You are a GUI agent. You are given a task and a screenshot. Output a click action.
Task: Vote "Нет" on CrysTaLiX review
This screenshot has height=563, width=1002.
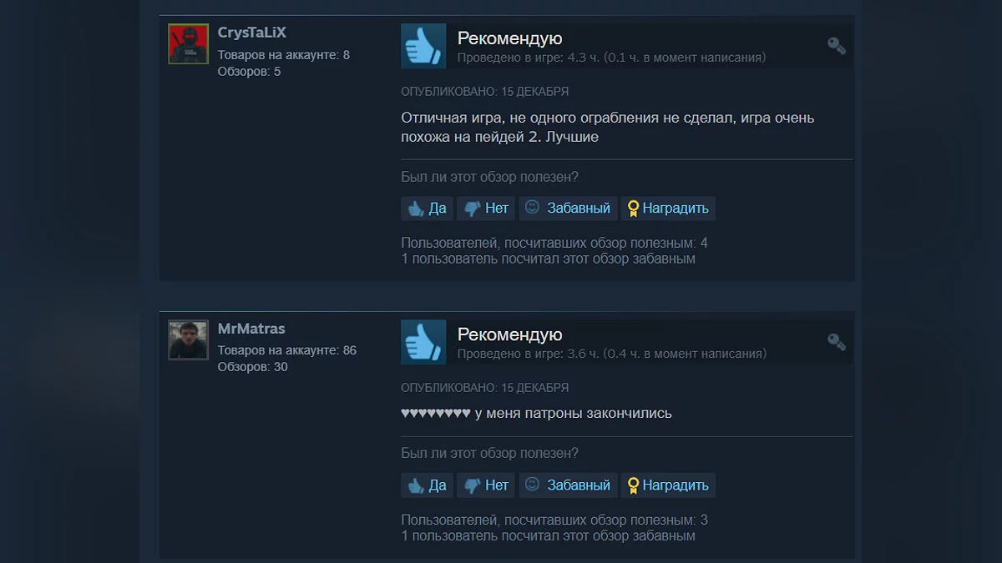pos(486,209)
